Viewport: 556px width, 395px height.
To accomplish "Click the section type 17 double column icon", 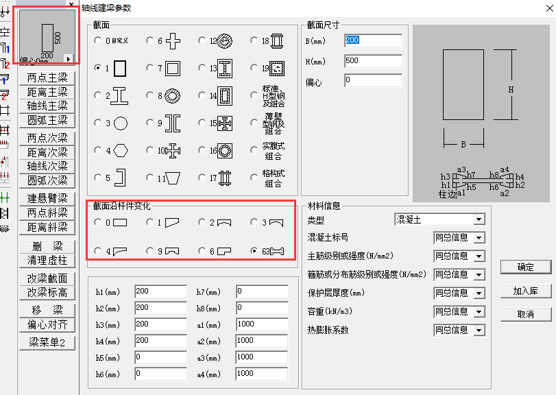I will click(x=225, y=178).
